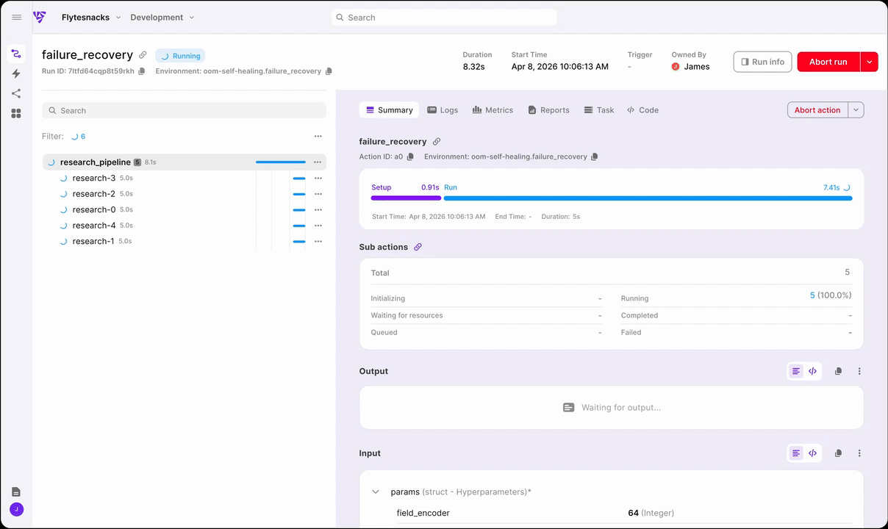The height and width of the screenshot is (529, 888).
Task: Open the J user avatar
Action: coord(16,509)
